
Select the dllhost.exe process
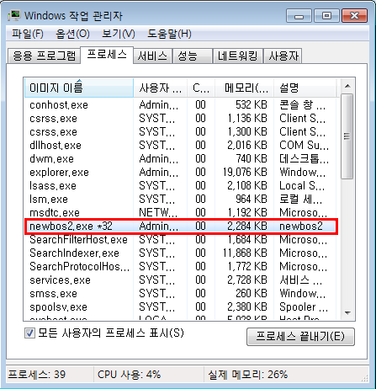point(181,146)
